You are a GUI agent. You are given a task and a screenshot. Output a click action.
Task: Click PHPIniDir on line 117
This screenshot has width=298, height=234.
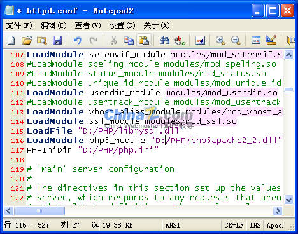[49, 150]
